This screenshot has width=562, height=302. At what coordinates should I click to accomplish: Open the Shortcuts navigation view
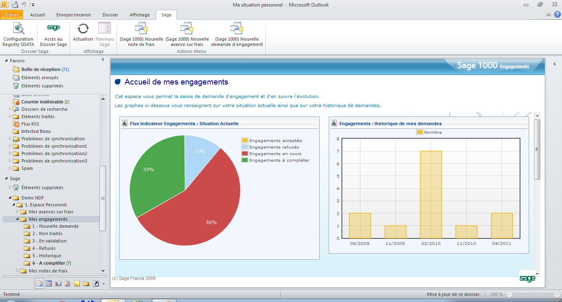[96, 283]
